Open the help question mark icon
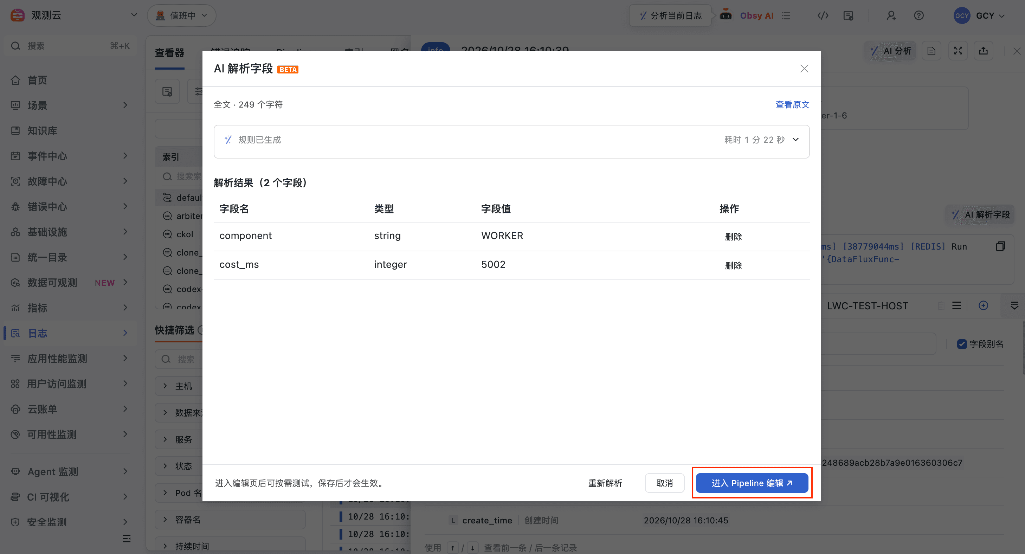 tap(919, 15)
